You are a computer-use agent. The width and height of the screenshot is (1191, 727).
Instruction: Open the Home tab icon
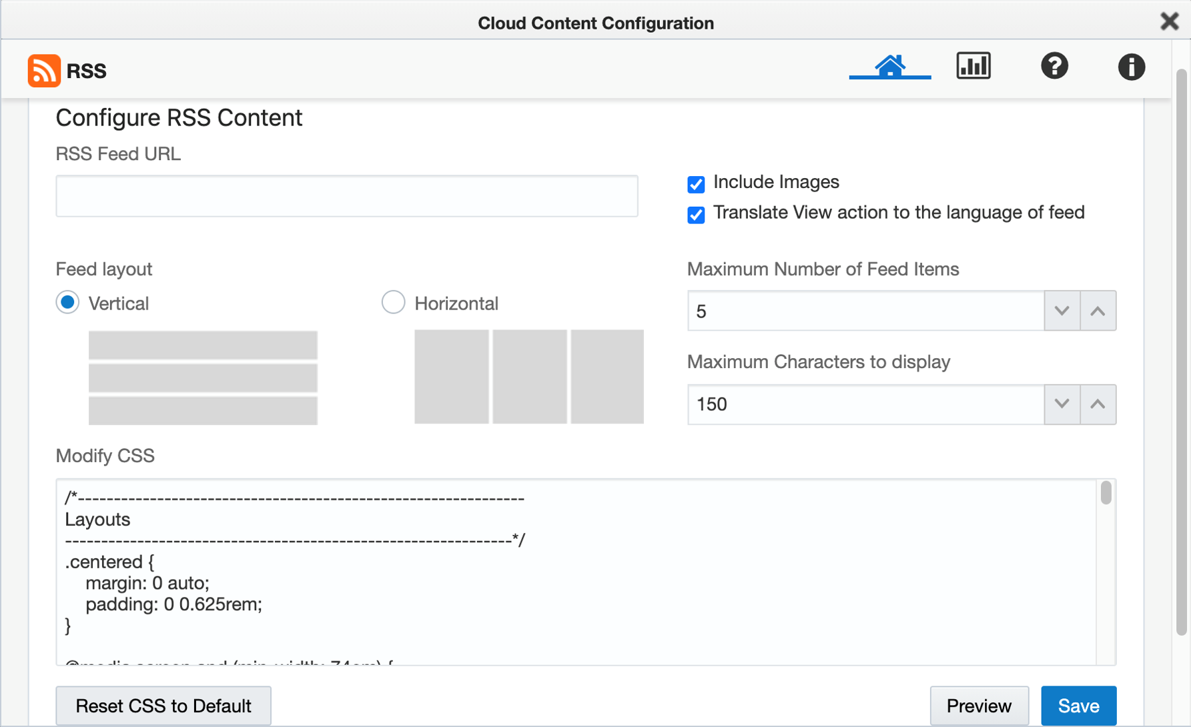point(889,66)
